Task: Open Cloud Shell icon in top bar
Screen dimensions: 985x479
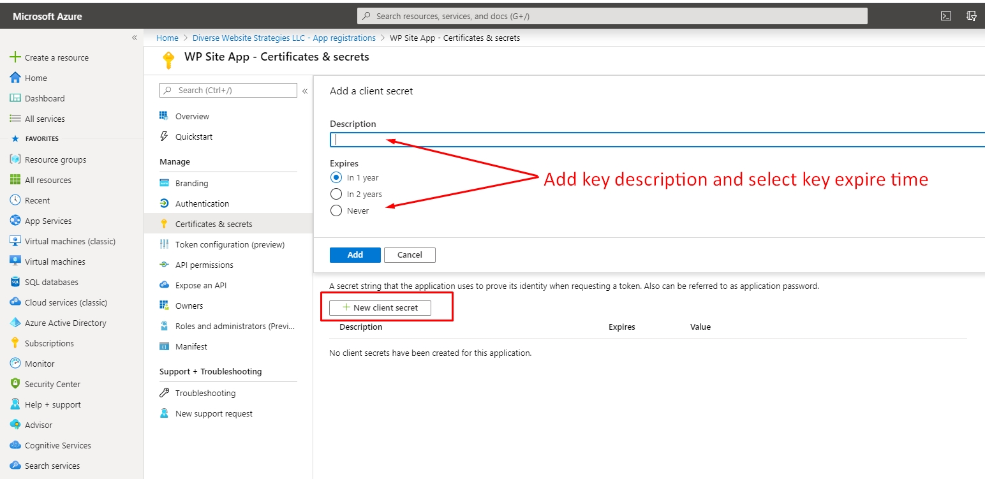Action: [x=947, y=16]
